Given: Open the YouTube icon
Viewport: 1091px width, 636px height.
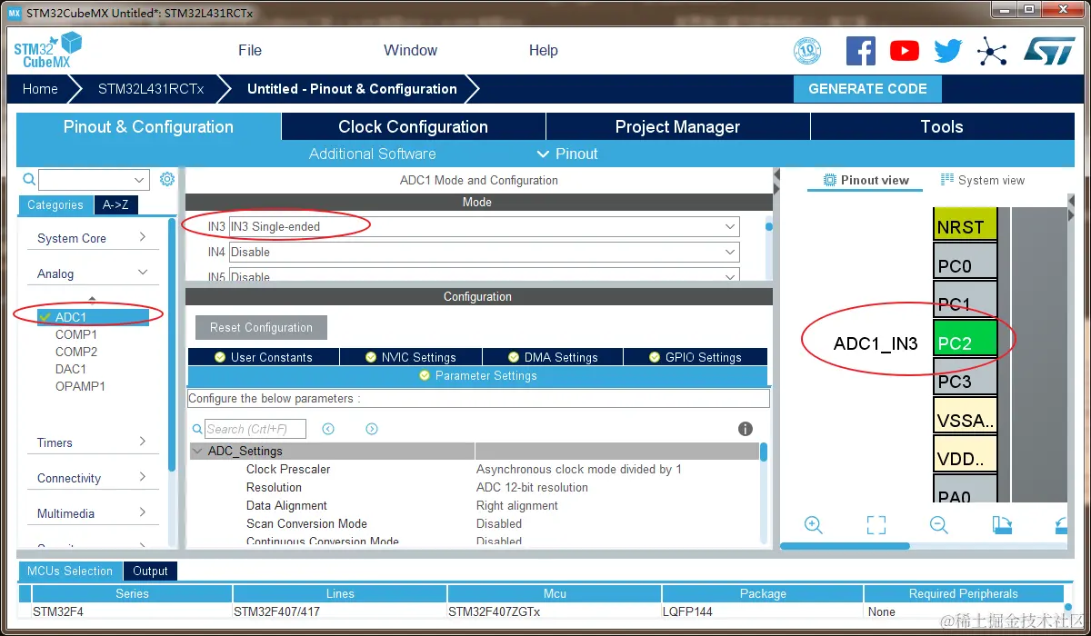Looking at the screenshot, I should [x=904, y=51].
